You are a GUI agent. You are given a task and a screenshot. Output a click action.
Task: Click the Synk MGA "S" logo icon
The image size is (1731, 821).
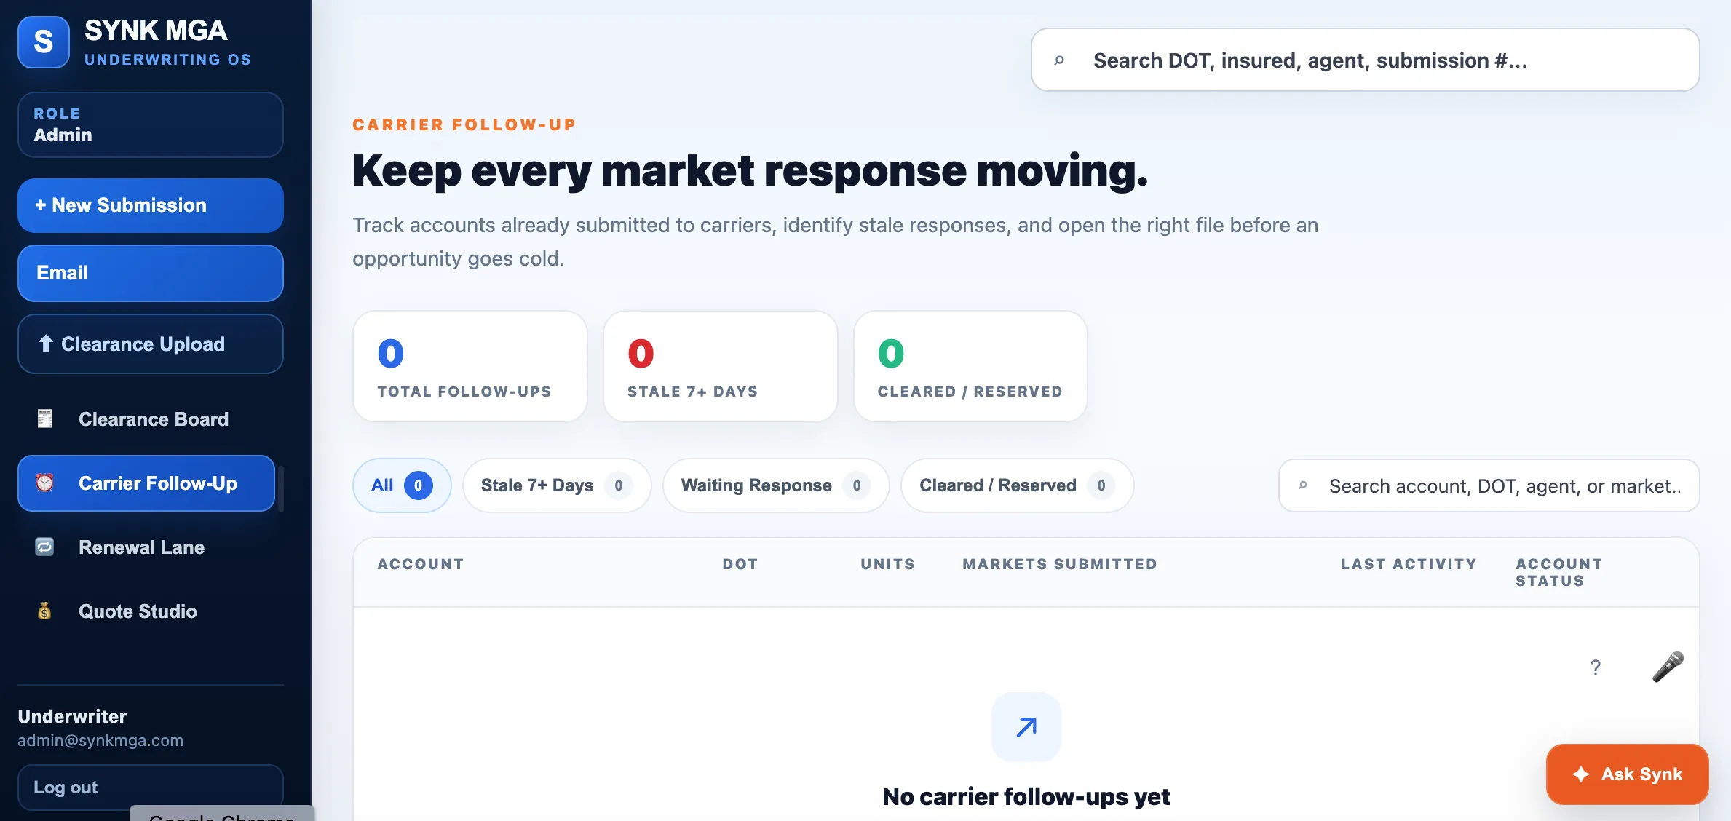coord(44,42)
